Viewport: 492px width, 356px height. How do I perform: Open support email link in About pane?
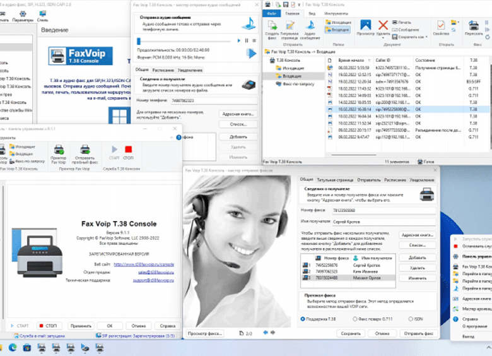coord(153,280)
